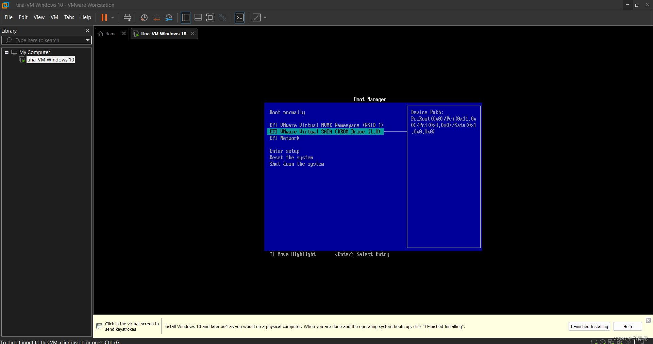The height and width of the screenshot is (344, 653).
Task: Click the CD/DVD status bar icon
Action: pos(603,342)
